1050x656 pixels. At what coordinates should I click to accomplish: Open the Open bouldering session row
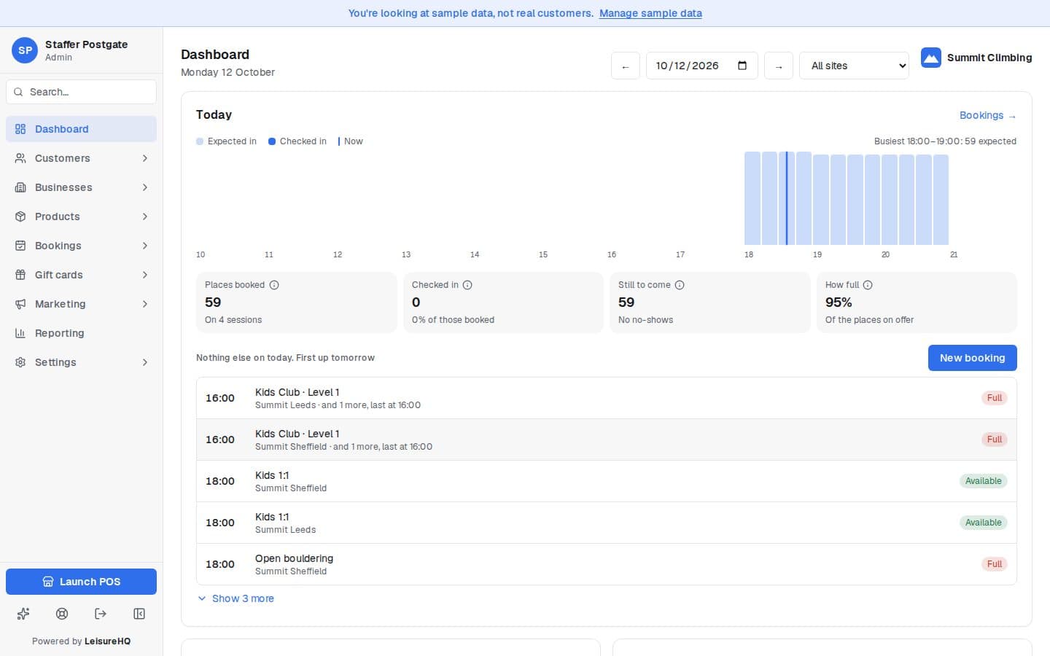point(606,564)
